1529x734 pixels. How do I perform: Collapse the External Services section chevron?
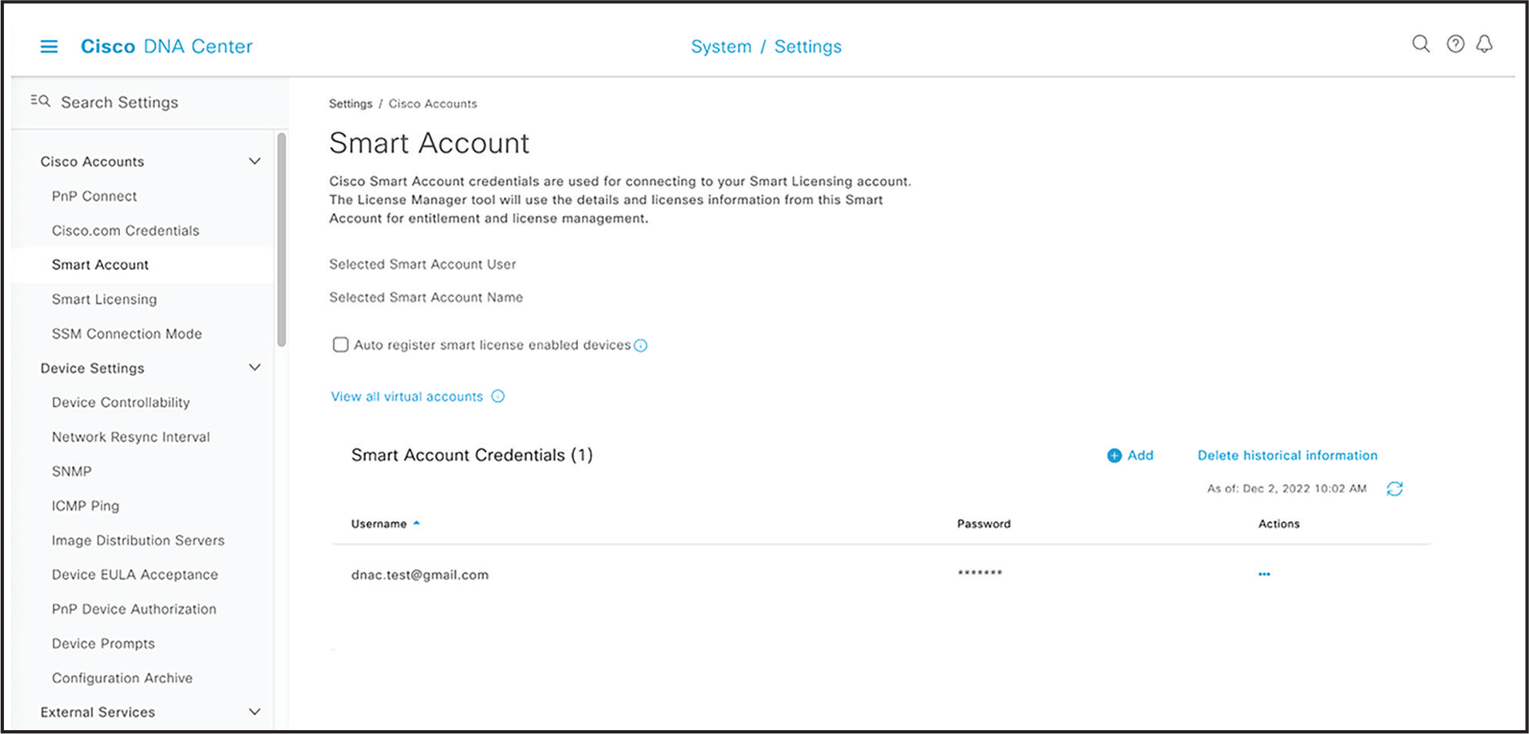coord(255,712)
